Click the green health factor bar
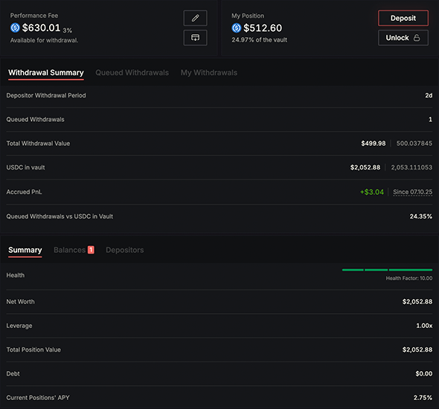 [x=387, y=270]
